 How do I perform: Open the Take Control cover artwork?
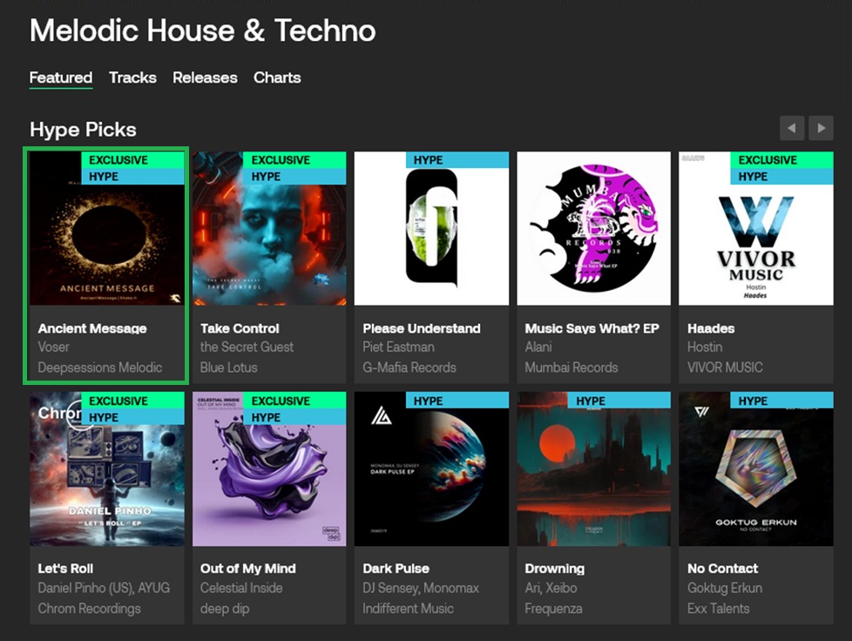coord(269,228)
